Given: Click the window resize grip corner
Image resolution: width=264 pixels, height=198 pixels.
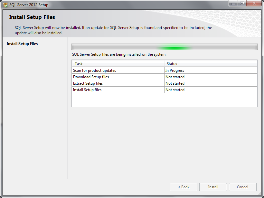Looking at the screenshot, I should tap(259, 193).
